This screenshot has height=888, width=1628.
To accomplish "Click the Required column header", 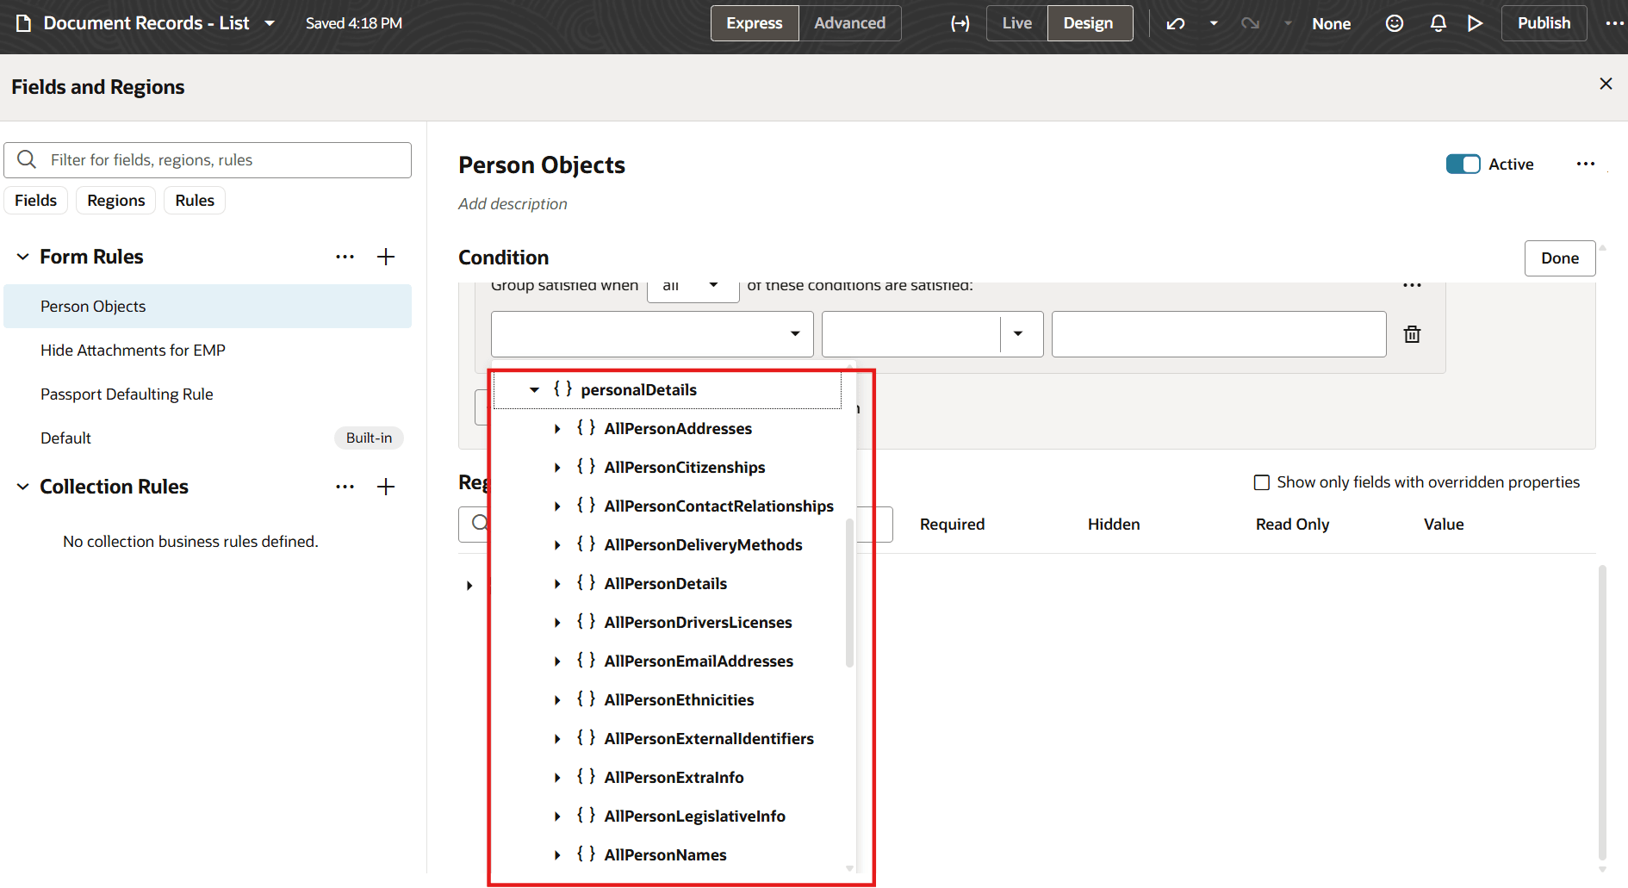I will point(952,525).
